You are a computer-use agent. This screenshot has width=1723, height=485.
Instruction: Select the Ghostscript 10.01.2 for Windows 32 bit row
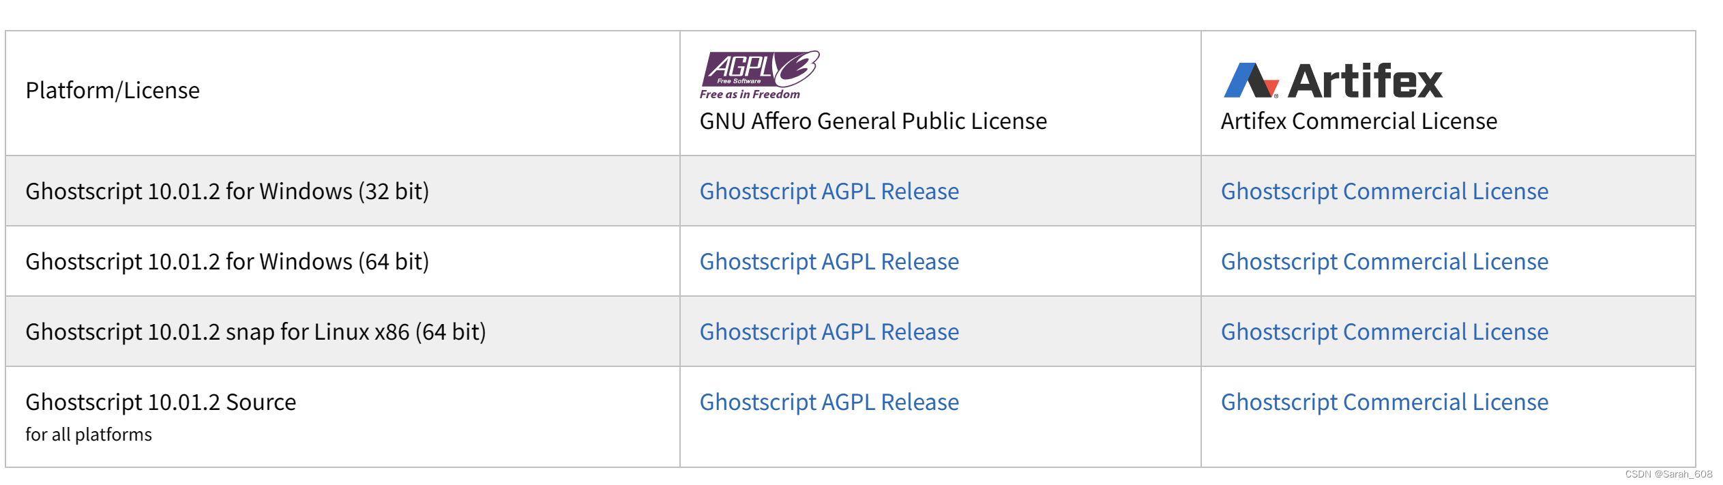[227, 192]
